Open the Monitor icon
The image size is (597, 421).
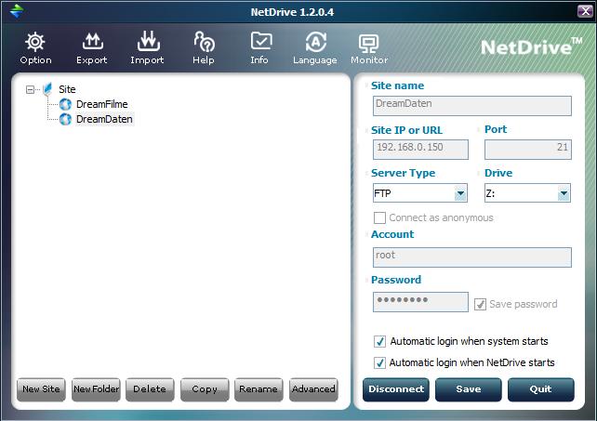(368, 43)
